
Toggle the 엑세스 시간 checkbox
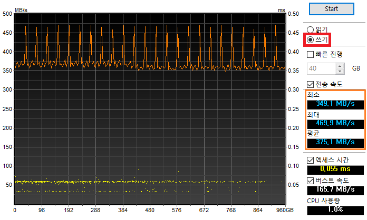click(x=310, y=160)
